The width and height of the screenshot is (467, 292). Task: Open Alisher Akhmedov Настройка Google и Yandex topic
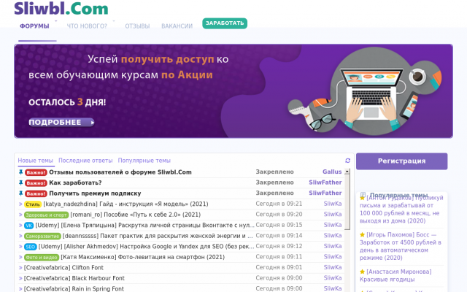pyautogui.click(x=147, y=247)
